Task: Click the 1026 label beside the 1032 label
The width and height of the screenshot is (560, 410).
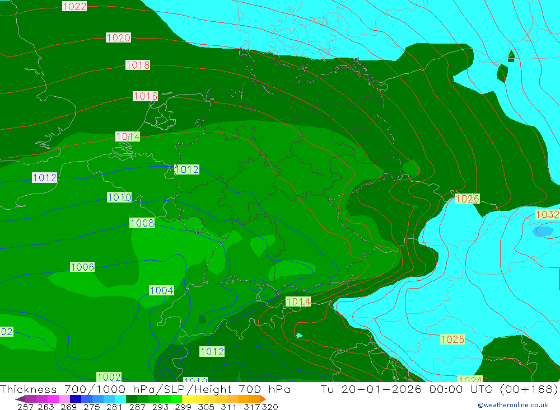Action: pos(467,199)
